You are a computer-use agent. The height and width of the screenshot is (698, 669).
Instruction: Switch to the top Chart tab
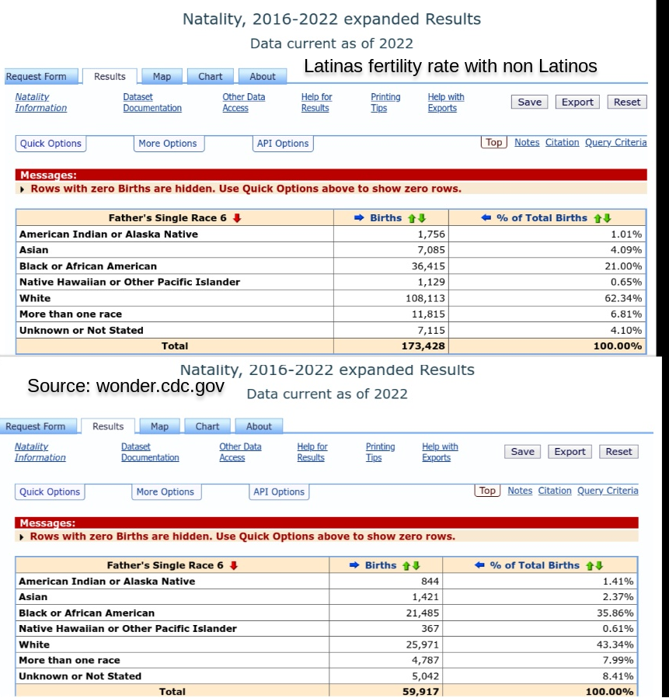point(211,77)
